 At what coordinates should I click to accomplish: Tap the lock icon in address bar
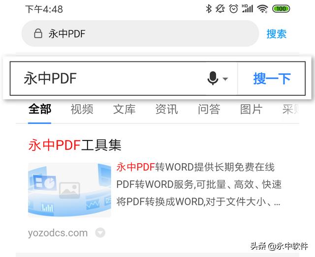[38, 33]
